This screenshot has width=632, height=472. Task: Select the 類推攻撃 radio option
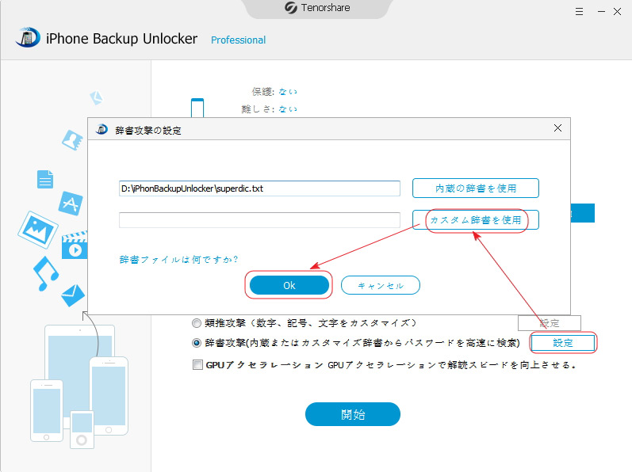click(197, 323)
